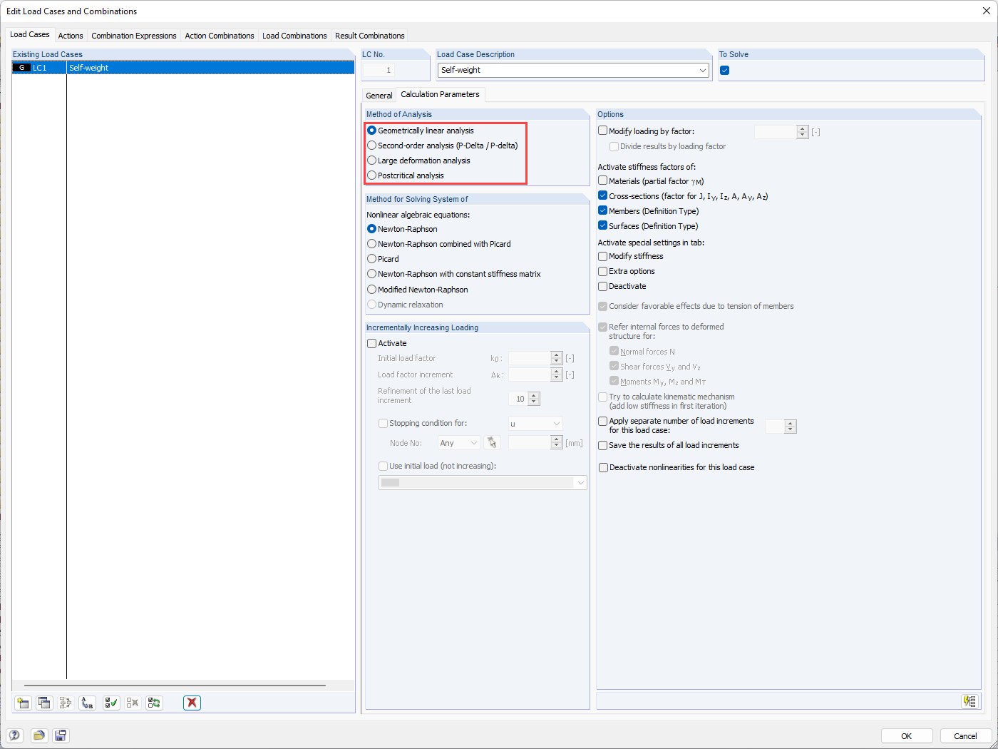Image resolution: width=998 pixels, height=749 pixels.
Task: Switch to the Calculation Parameters sub-tab
Action: tap(441, 94)
